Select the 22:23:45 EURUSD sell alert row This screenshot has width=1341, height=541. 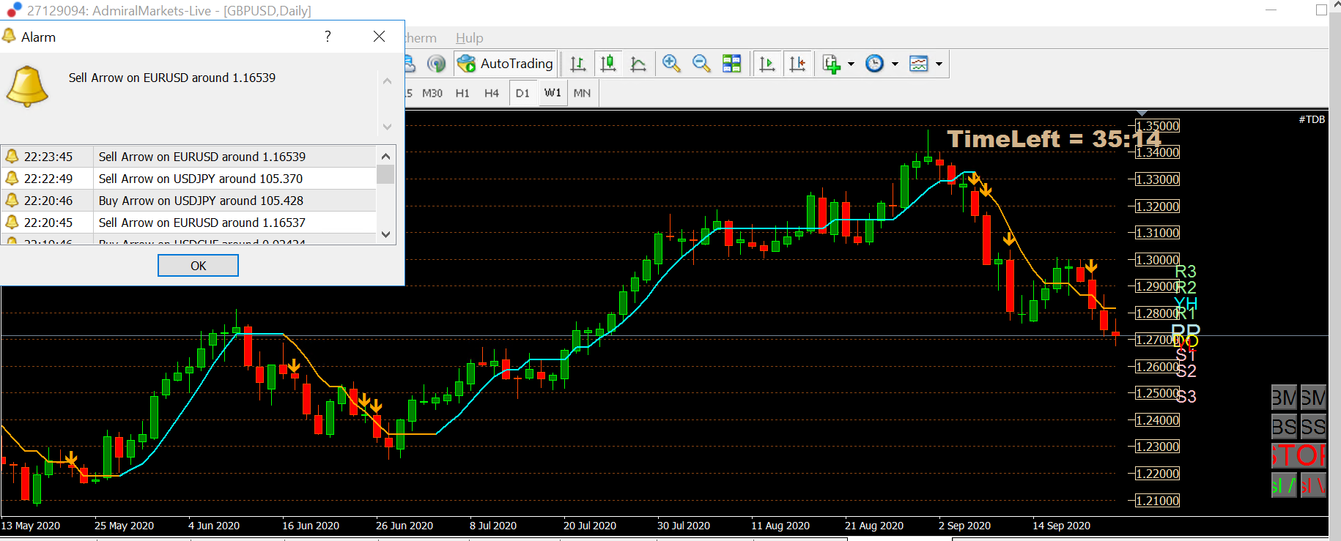(188, 157)
